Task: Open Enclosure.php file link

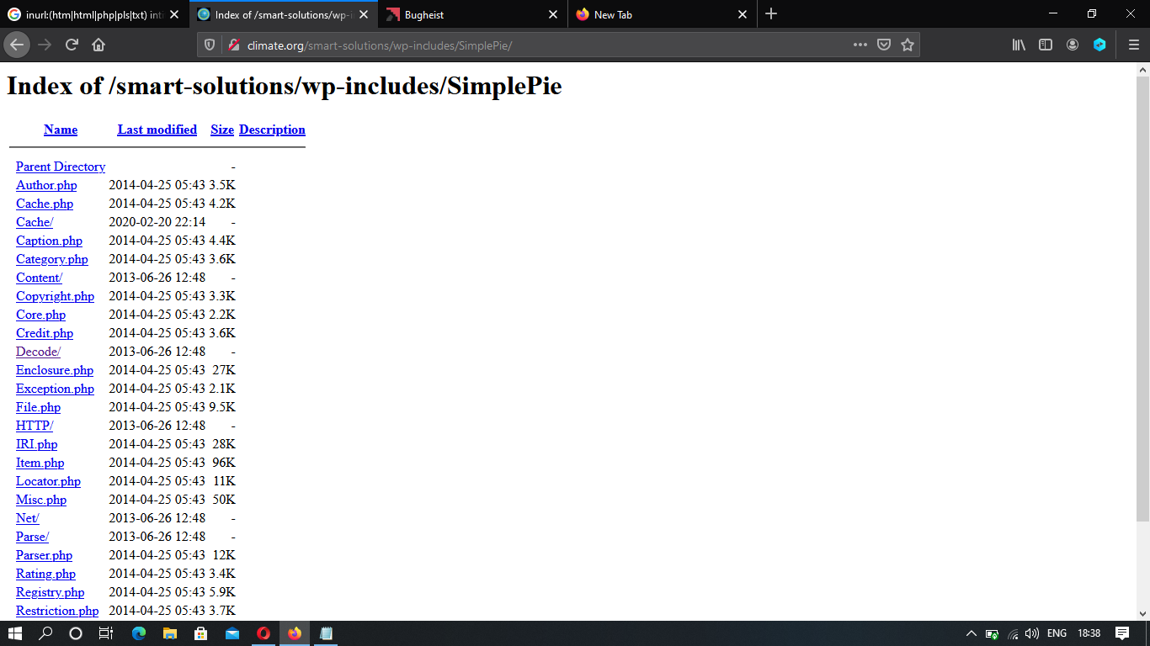Action: tap(55, 370)
